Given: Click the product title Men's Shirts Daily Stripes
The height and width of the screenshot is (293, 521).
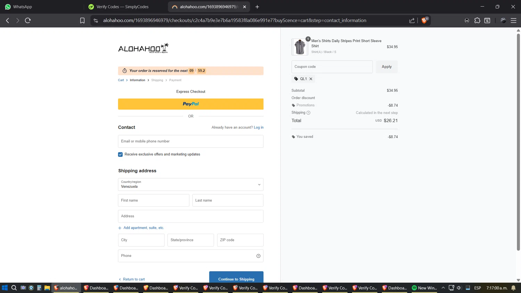Looking at the screenshot, I should (346, 43).
